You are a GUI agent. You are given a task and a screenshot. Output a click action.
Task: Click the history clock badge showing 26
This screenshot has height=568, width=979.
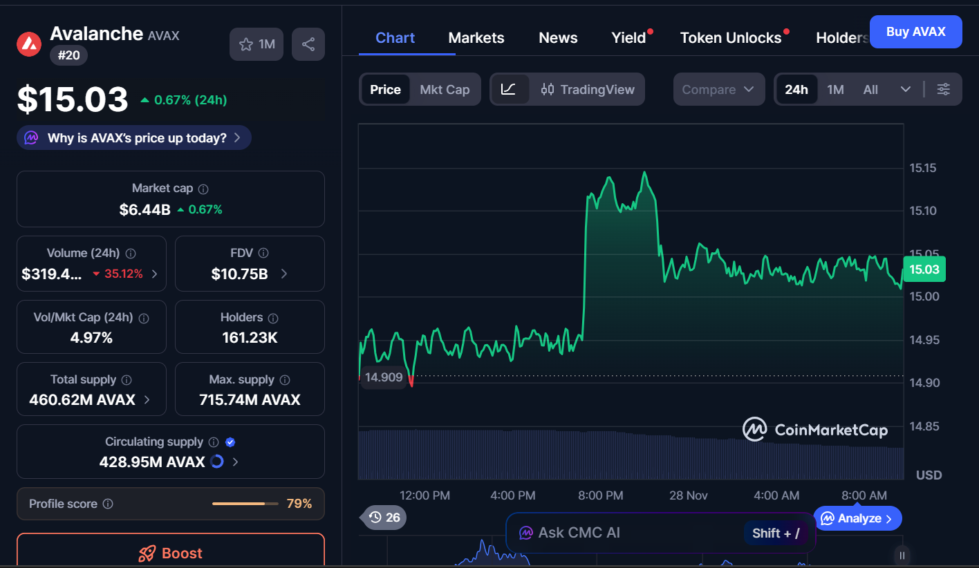(x=384, y=517)
